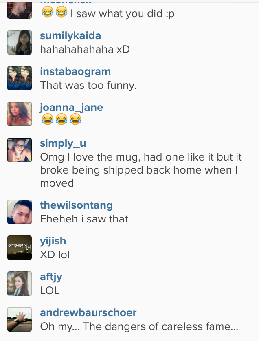259x341 pixels.
Task: Open the yijish username link
Action: 53,242
